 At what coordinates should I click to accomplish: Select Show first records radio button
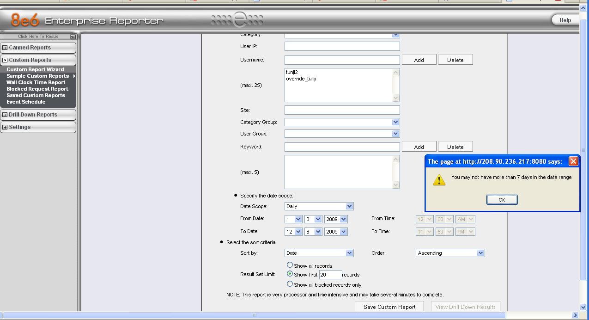tap(290, 274)
